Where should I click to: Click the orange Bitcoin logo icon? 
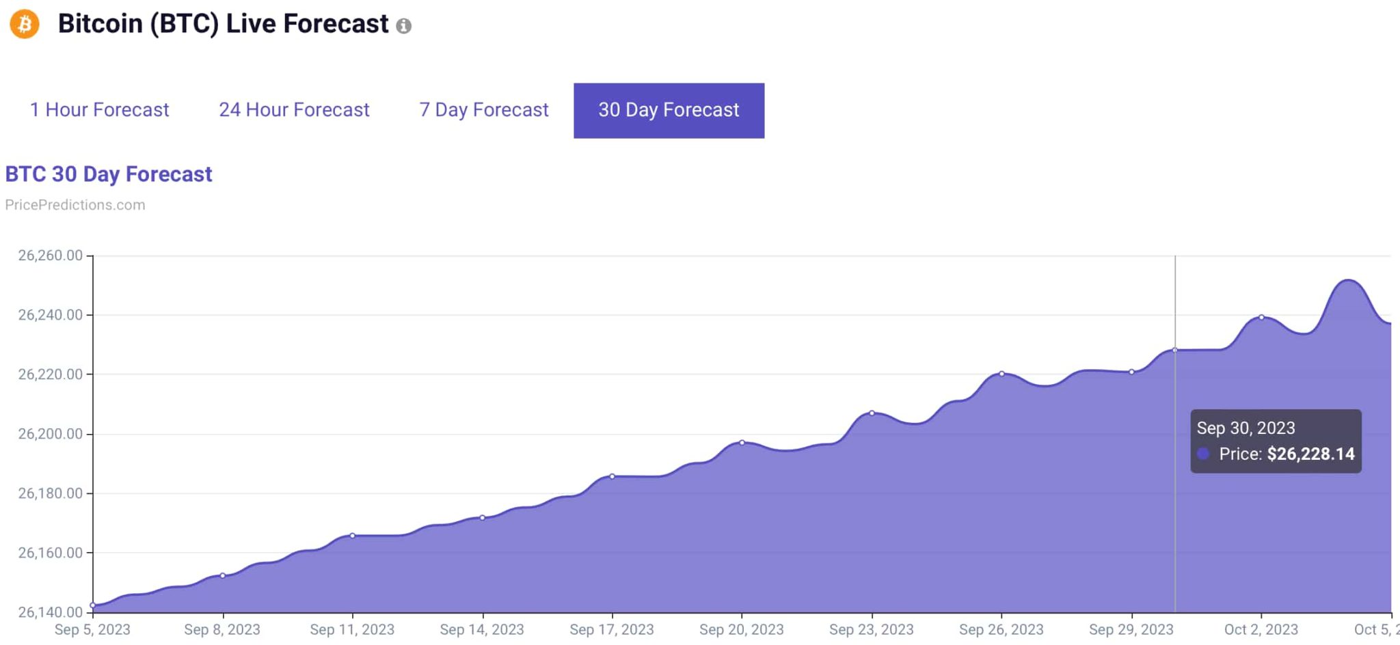coord(25,24)
